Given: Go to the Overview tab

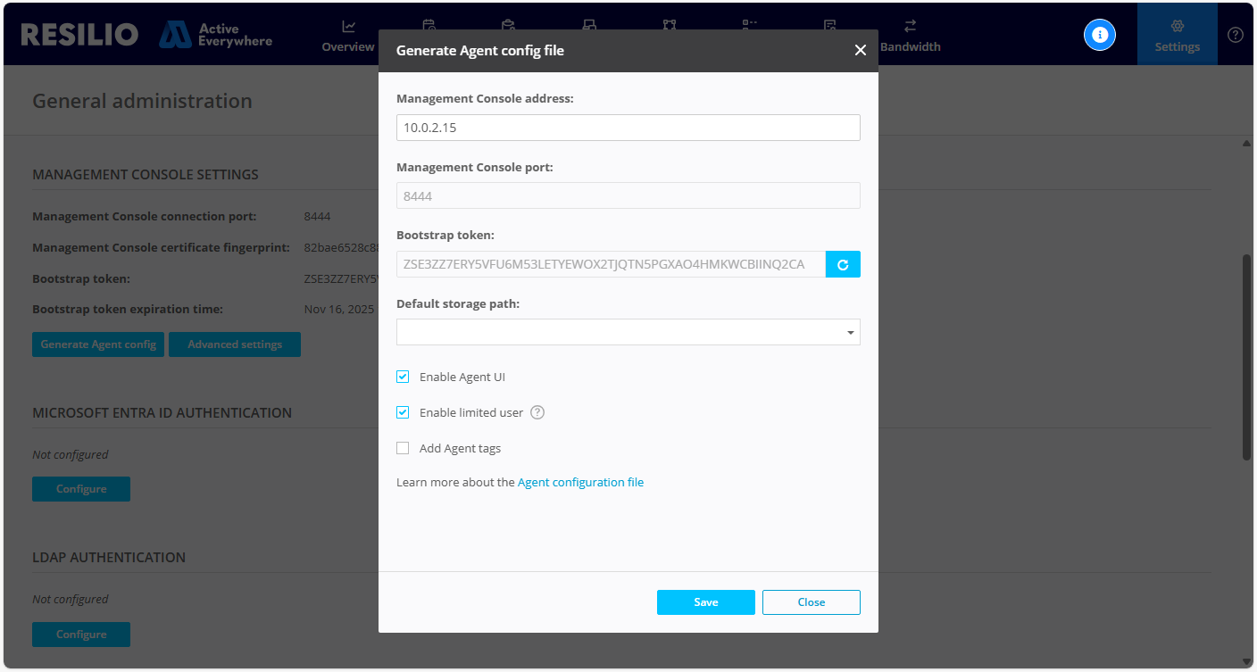Looking at the screenshot, I should [x=348, y=36].
